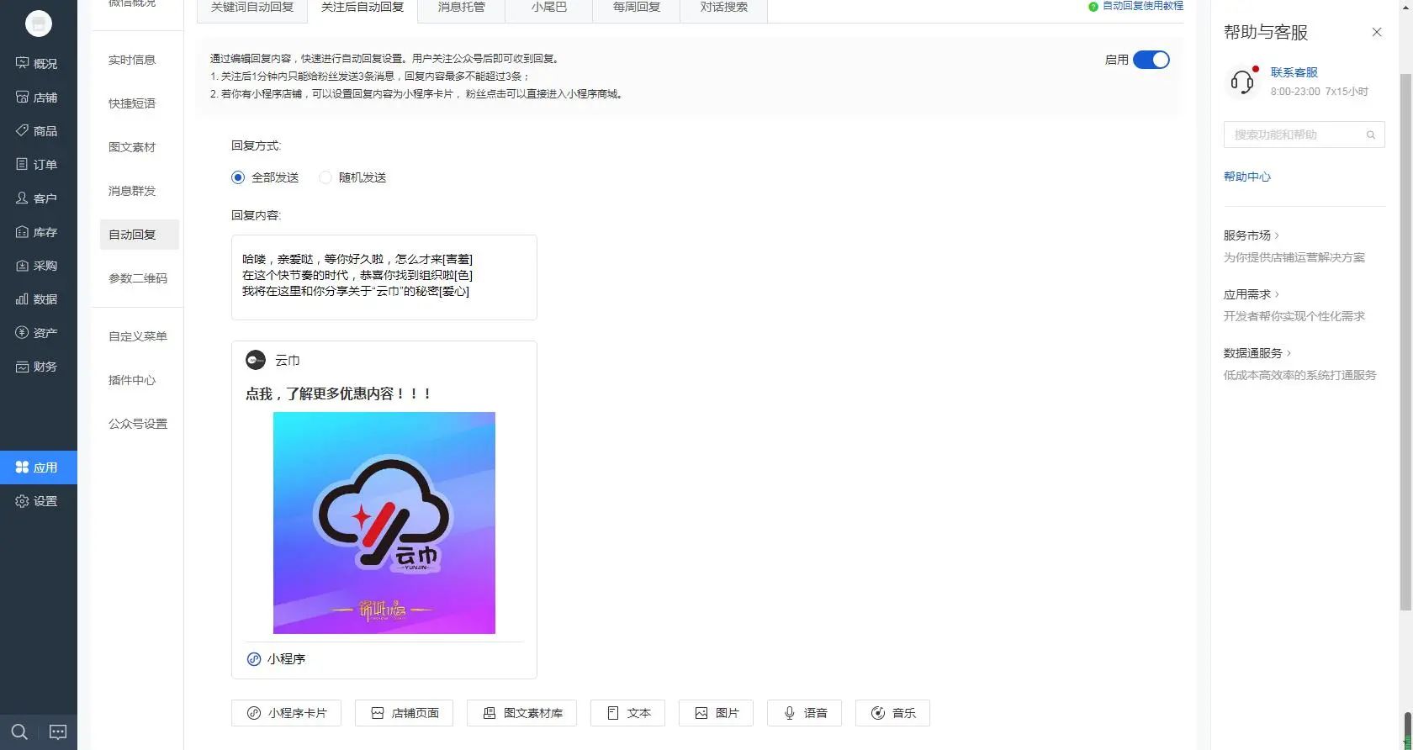
Task: Open 客户 customers in sidebar
Action: click(38, 198)
